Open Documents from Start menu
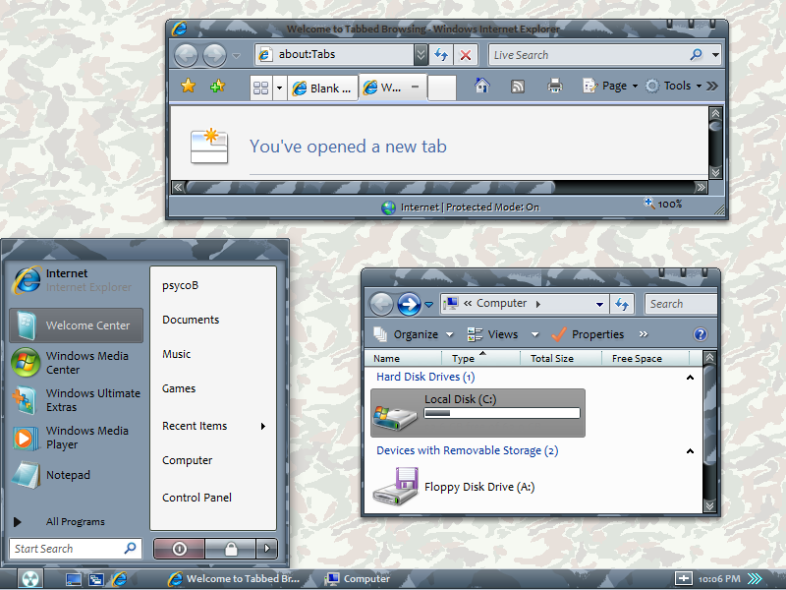This screenshot has width=786, height=590. [x=191, y=320]
